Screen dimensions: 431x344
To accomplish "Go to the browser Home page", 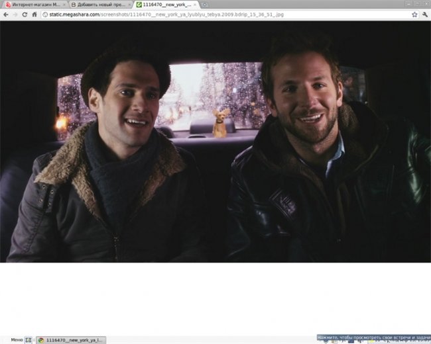I will (34, 14).
